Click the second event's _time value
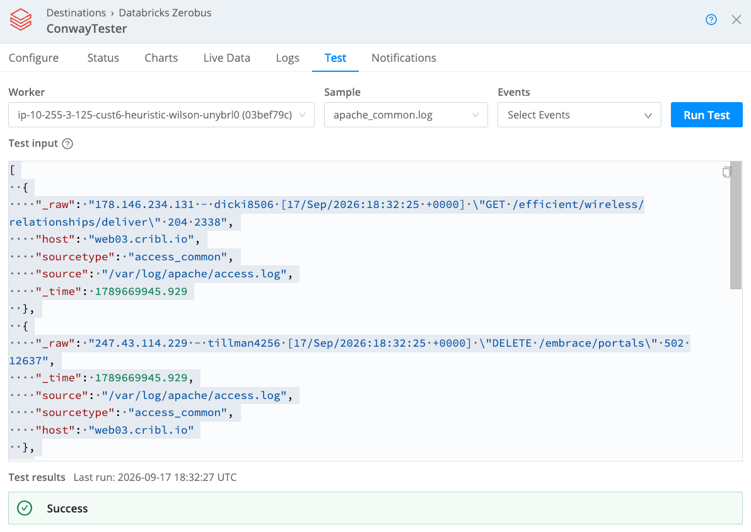Image resolution: width=751 pixels, height=532 pixels. coord(141,378)
